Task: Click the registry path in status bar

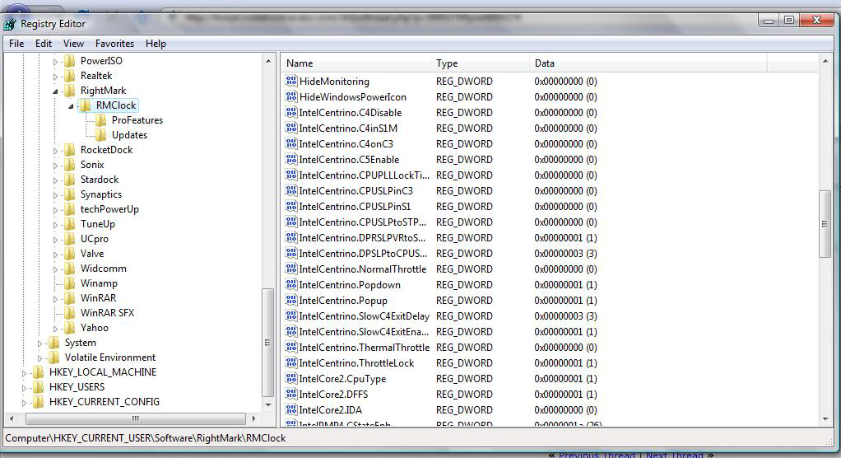Action: coord(146,438)
